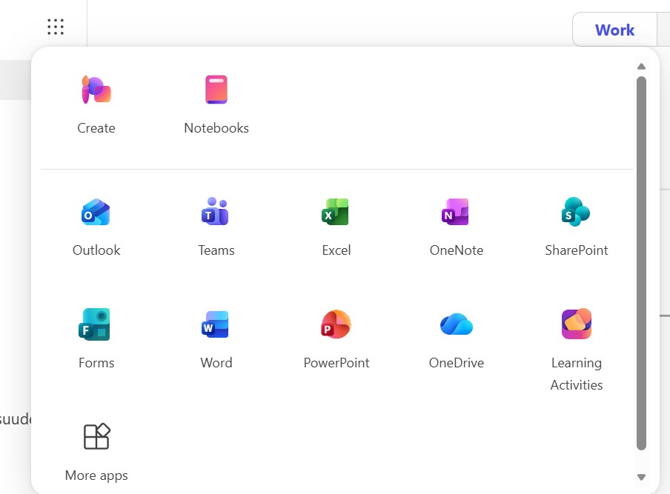The image size is (670, 494).
Task: Click the More apps text label
Action: click(96, 475)
